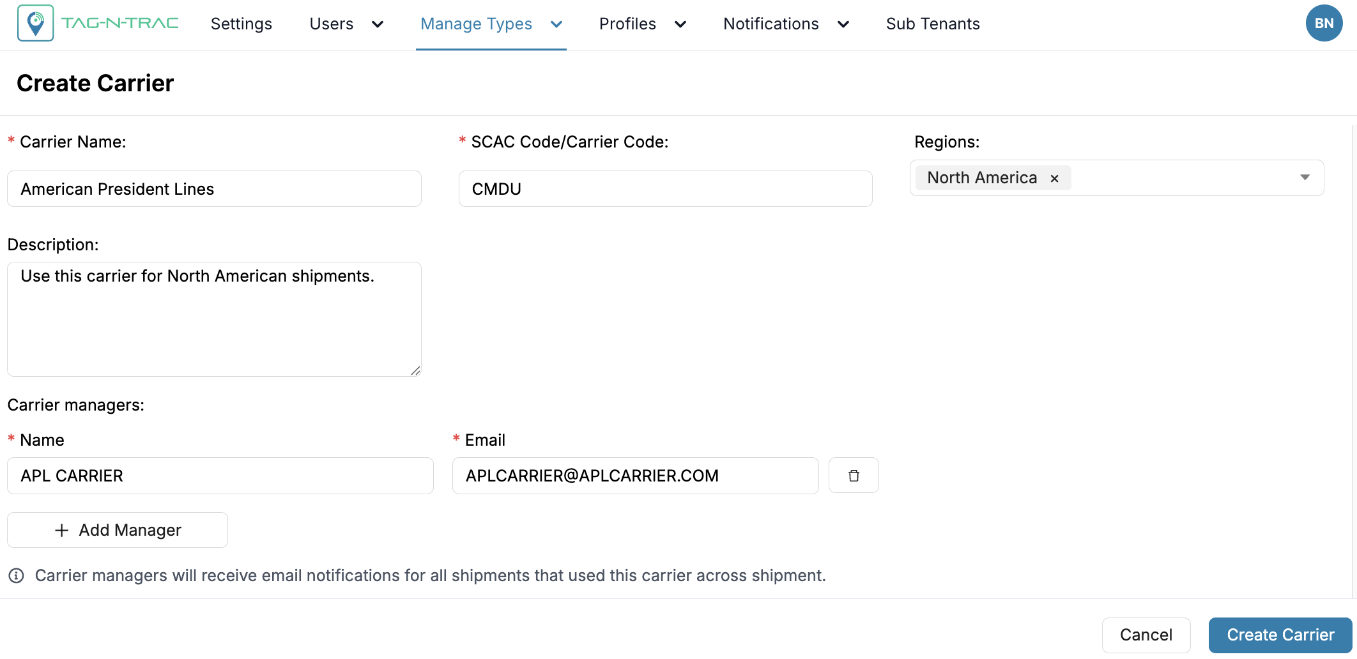Screen dimensions: 1357x659
Task: Remove the North America region tag
Action: point(1055,178)
